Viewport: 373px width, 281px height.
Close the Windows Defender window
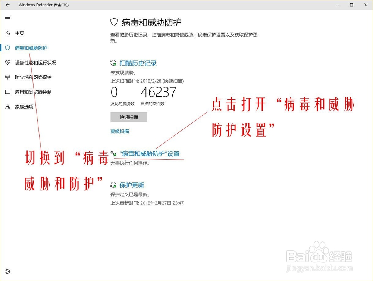366,5
